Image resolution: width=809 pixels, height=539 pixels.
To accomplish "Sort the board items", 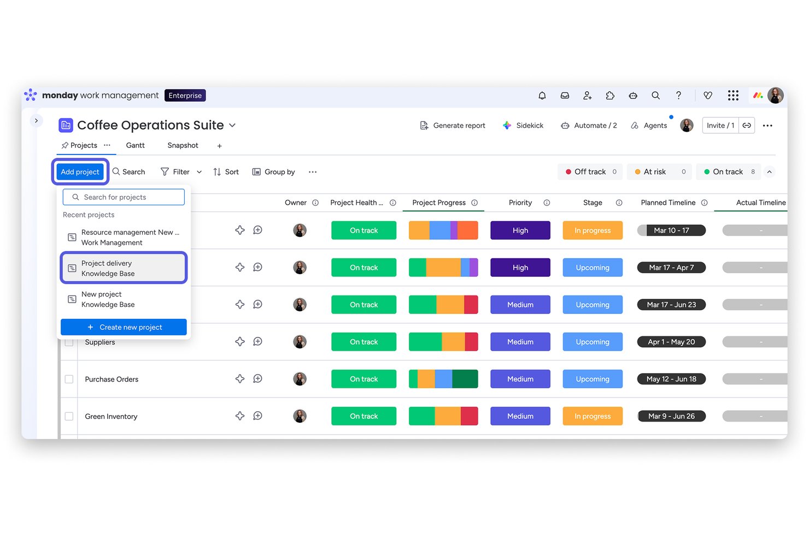I will point(226,172).
